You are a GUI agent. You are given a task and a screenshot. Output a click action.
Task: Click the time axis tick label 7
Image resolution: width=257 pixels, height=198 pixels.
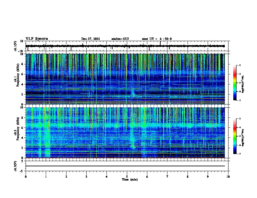pos(167,177)
